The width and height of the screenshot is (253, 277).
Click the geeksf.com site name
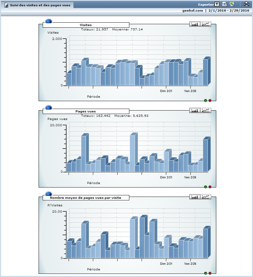click(x=193, y=10)
